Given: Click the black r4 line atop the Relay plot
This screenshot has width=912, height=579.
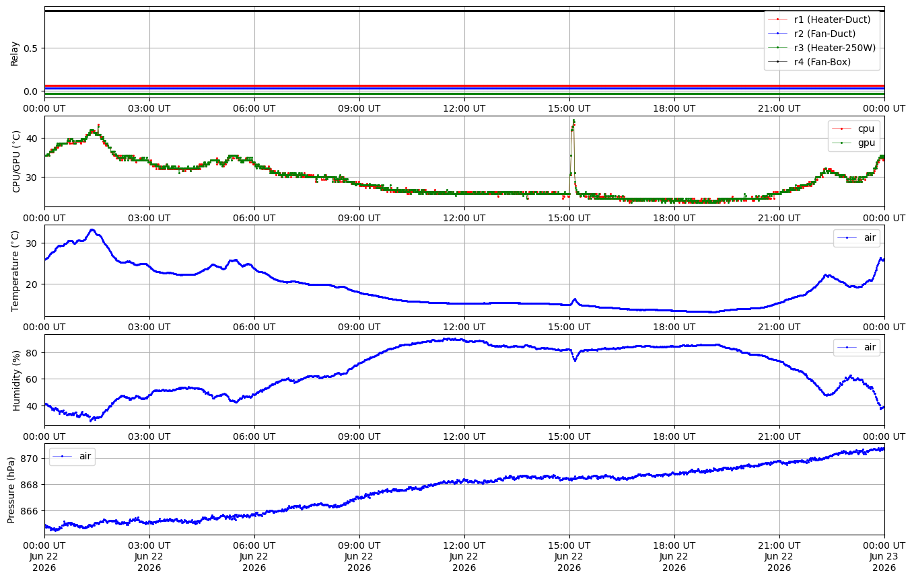Looking at the screenshot, I should pos(464,11).
